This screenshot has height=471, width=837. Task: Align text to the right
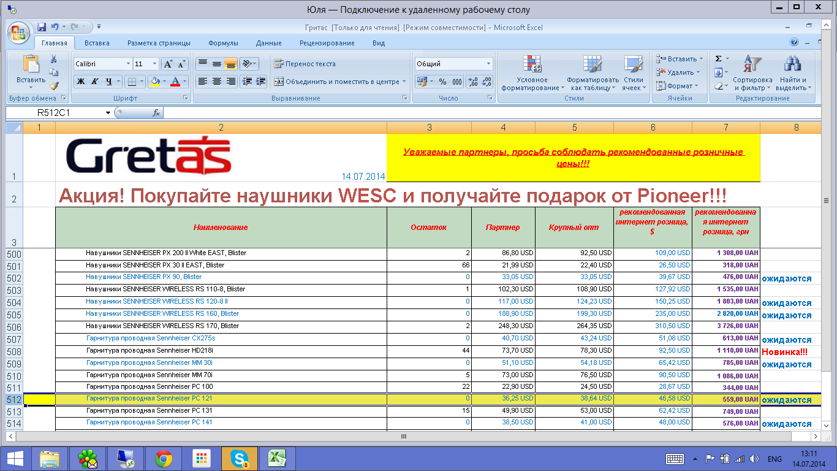[230, 81]
